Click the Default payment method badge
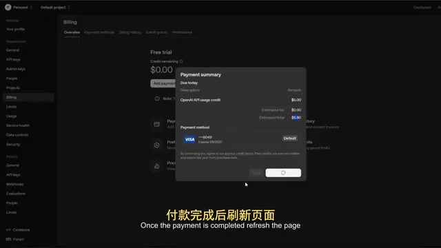This screenshot has width=441, height=248. 289,138
